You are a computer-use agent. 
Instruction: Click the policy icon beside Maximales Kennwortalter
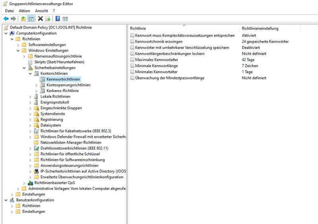click(132, 60)
